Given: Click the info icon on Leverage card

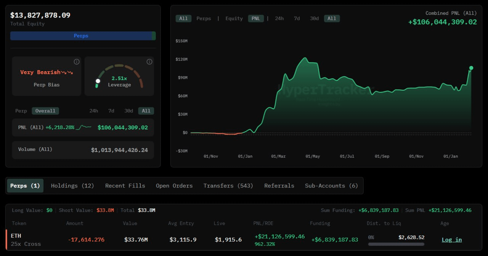Looking at the screenshot, I should (x=149, y=62).
